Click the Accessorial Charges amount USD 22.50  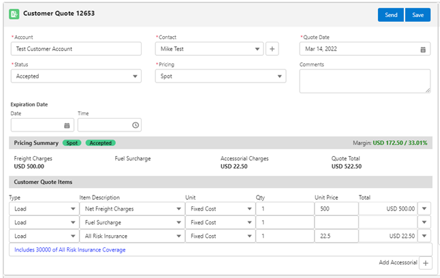(x=234, y=166)
